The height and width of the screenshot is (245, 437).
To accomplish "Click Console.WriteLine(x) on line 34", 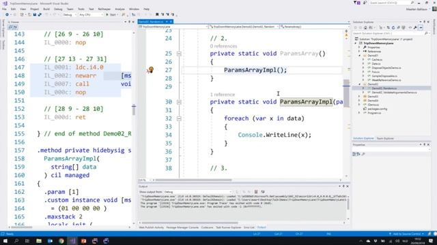I will pos(274,135).
